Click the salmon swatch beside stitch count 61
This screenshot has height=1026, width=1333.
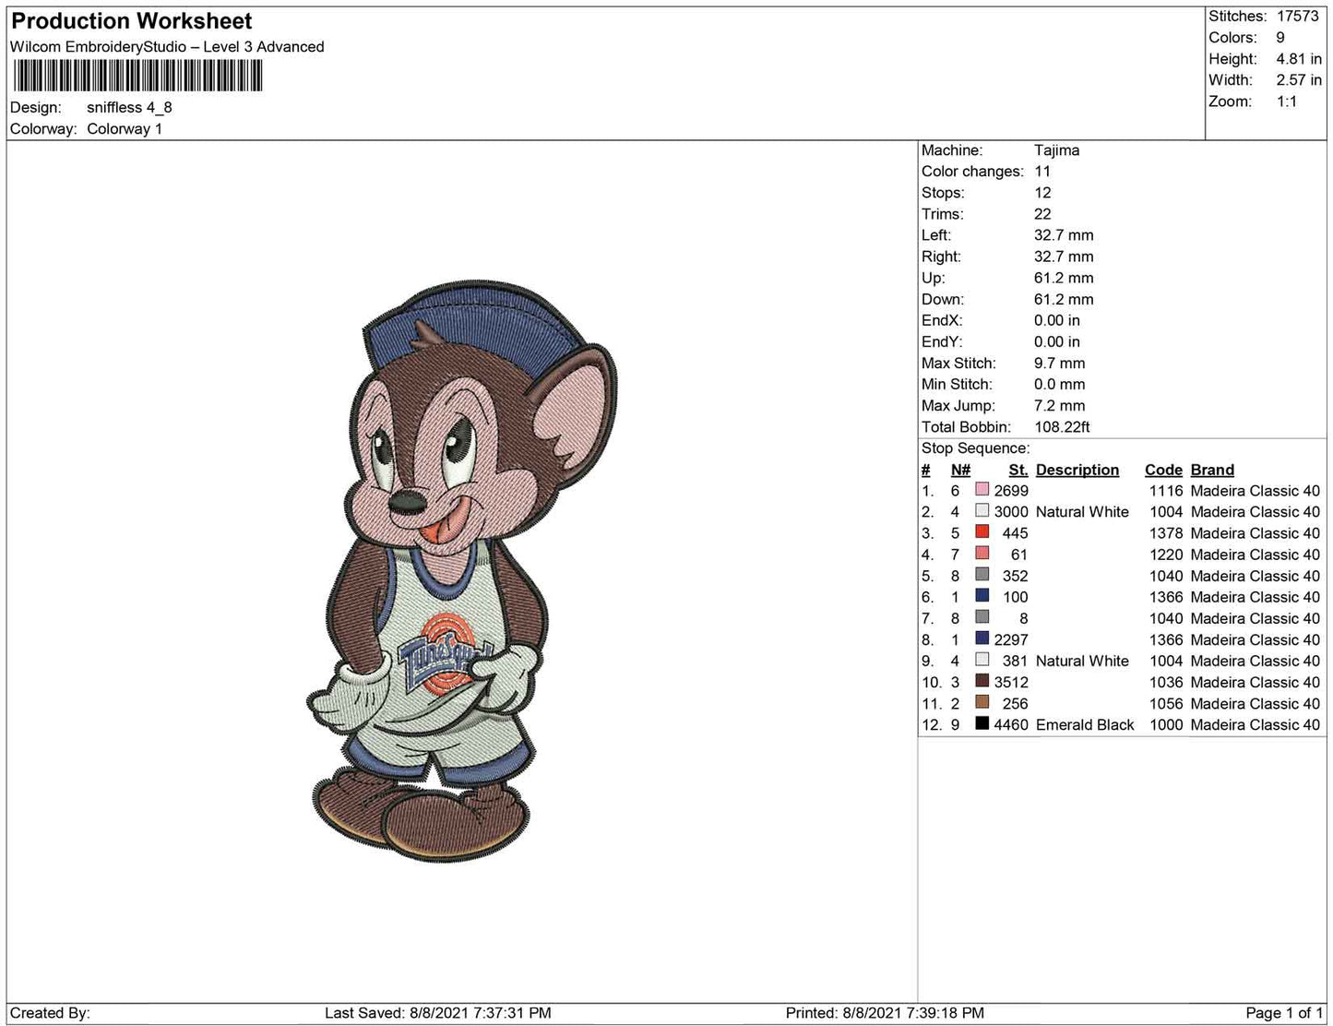point(982,554)
